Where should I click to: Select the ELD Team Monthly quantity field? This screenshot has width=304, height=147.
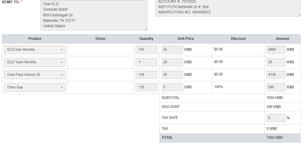pyautogui.click(x=146, y=62)
